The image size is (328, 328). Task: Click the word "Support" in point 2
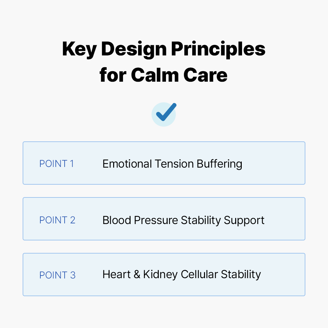[x=244, y=220]
